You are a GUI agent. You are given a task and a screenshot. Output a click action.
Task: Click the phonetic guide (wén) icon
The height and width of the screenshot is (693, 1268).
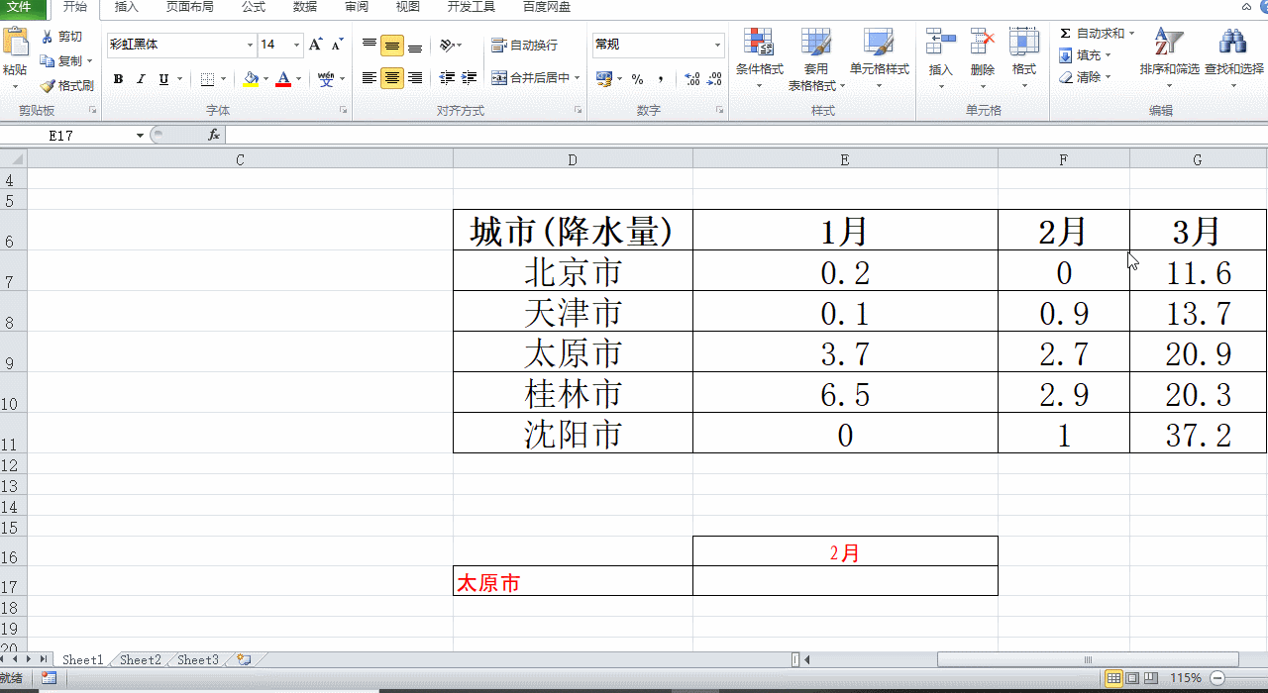click(x=326, y=78)
